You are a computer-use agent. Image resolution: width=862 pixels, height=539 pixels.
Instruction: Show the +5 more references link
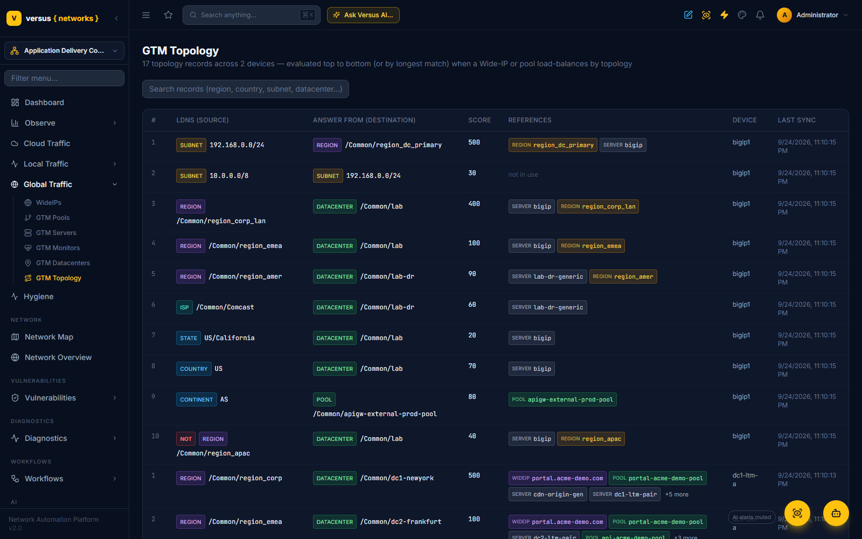pos(677,494)
